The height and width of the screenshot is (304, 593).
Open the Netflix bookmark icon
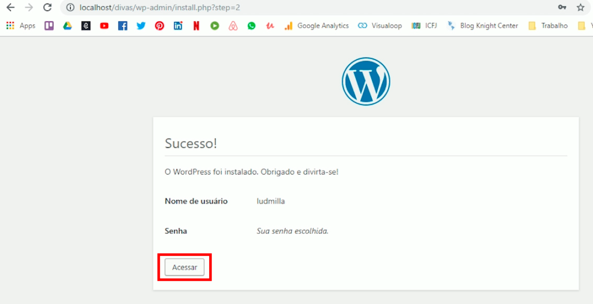coord(196,25)
